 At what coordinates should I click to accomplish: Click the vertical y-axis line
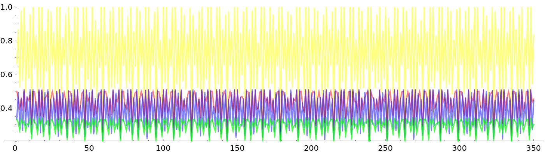coord(15,77)
